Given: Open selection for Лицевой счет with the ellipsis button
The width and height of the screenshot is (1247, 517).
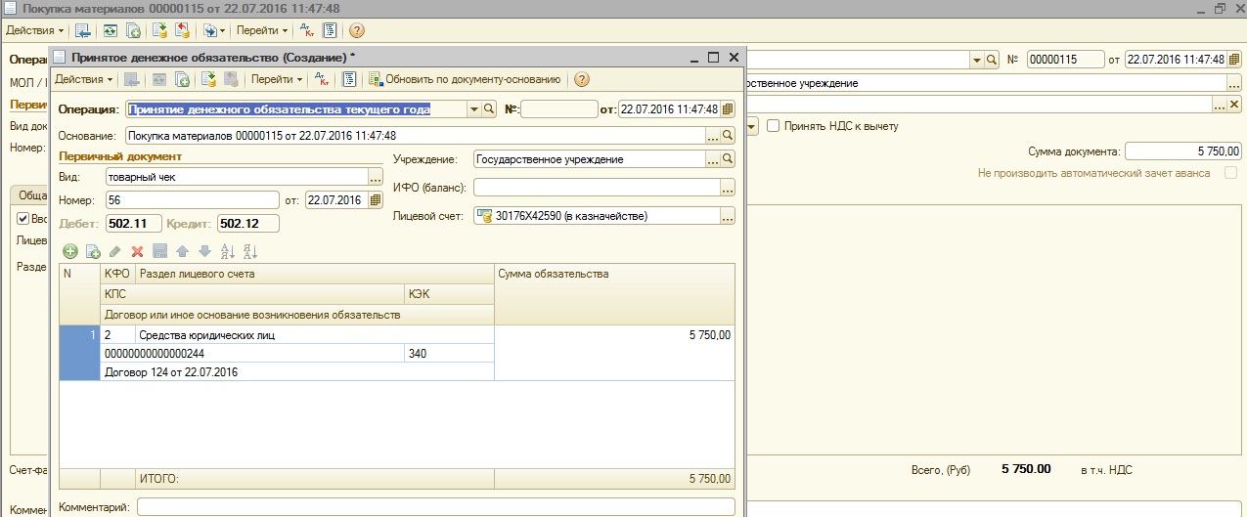Looking at the screenshot, I should pyautogui.click(x=727, y=216).
